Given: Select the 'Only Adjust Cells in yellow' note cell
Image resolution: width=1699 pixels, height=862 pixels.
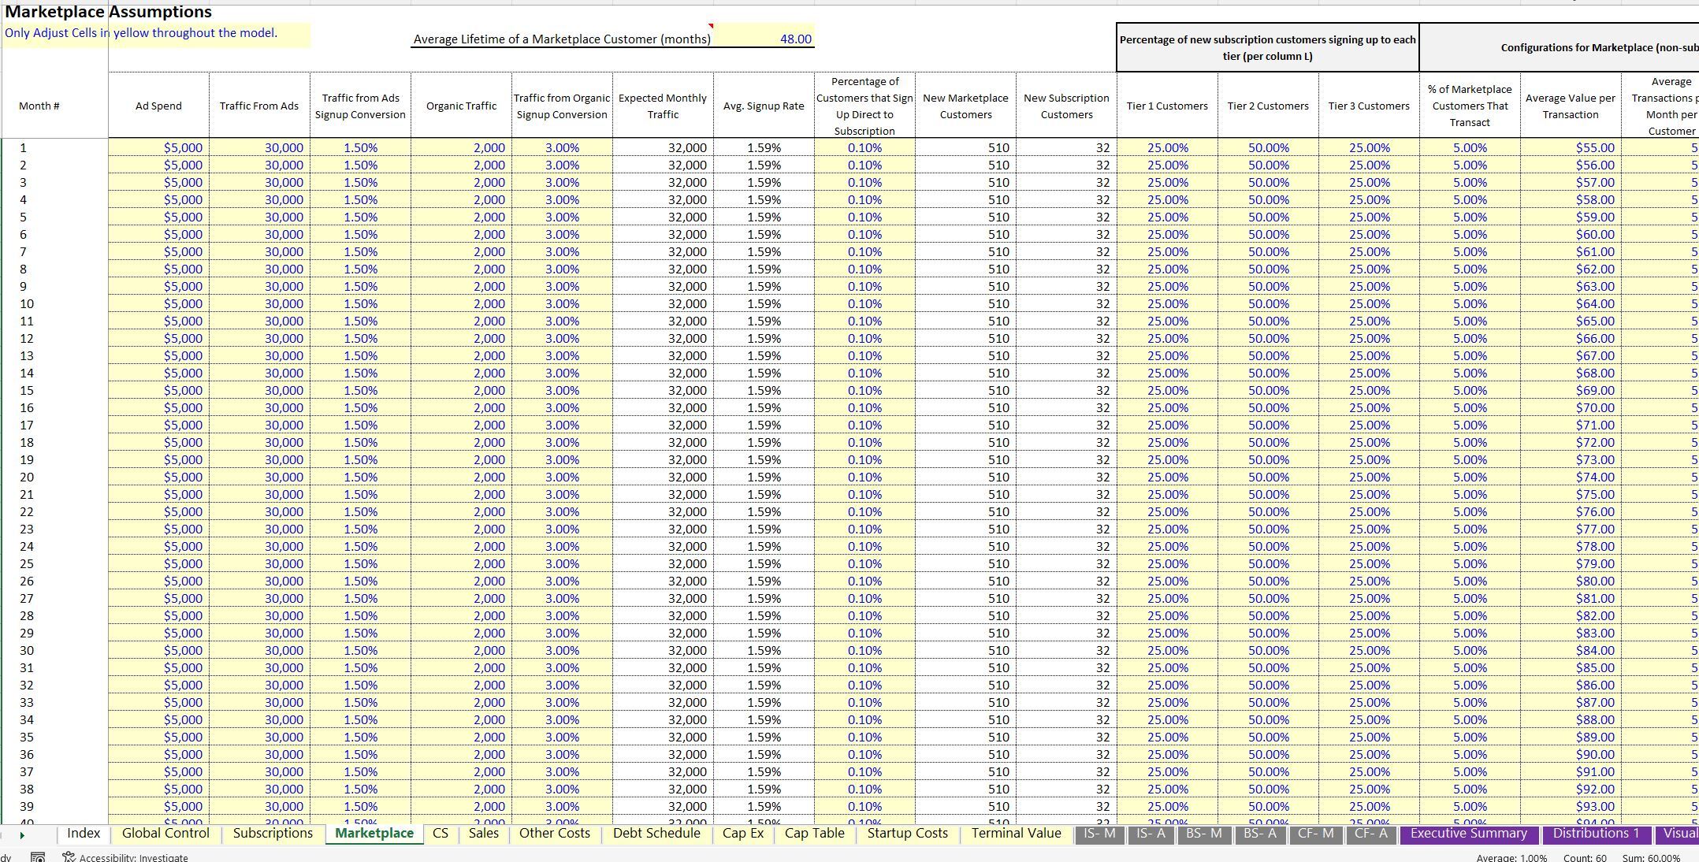Looking at the screenshot, I should (x=157, y=34).
